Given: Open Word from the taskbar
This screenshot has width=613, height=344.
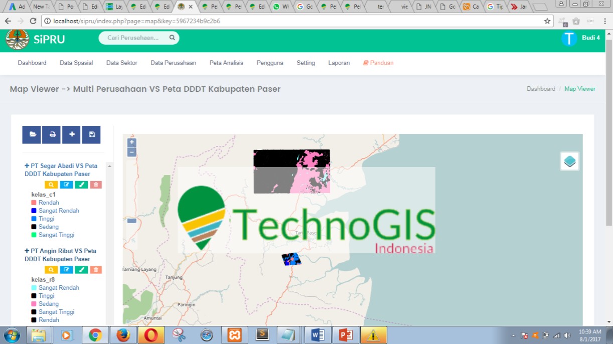Looking at the screenshot, I should tap(318, 335).
